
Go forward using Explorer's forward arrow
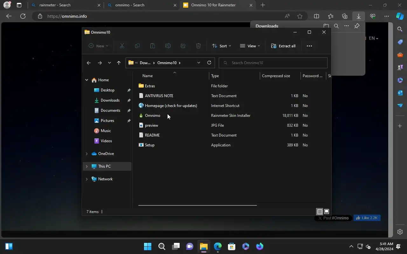click(100, 63)
